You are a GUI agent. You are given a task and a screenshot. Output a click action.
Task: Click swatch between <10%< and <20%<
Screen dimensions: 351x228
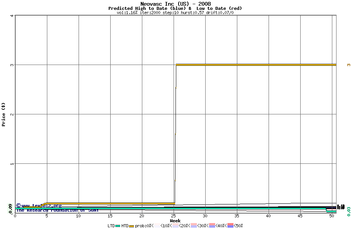click(175, 225)
